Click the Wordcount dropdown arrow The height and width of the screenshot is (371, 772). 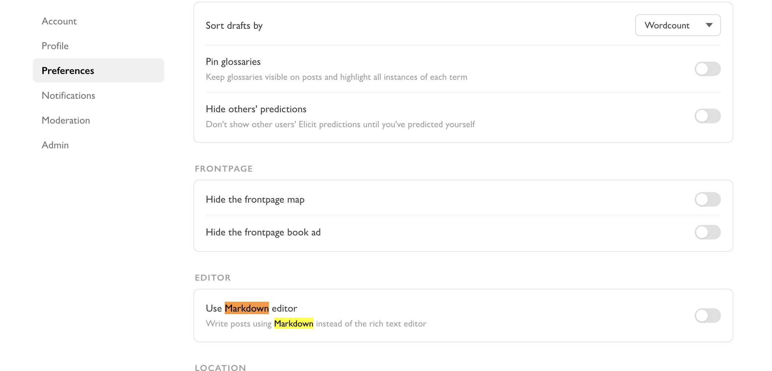[709, 25]
